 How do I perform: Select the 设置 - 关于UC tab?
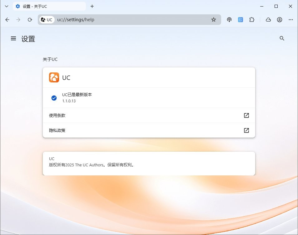49,6
